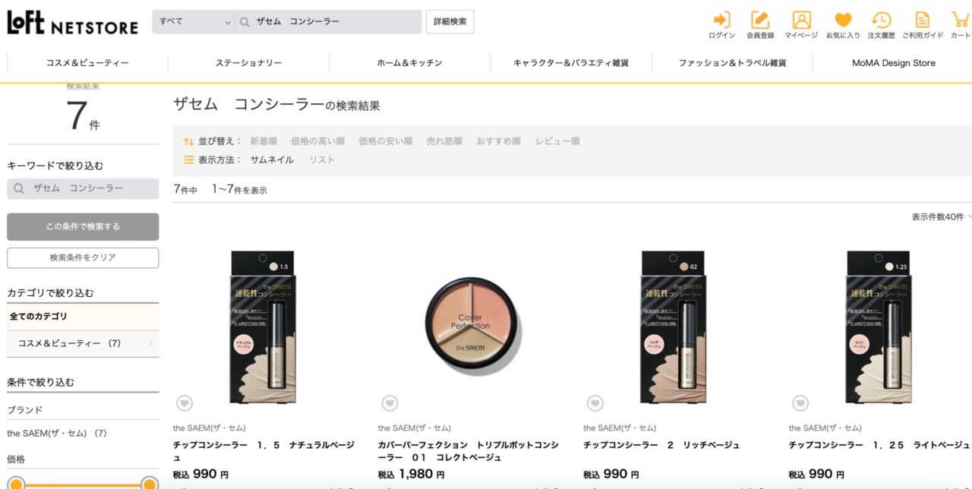Select 全てのカテゴリ filter
972x489 pixels.
click(83, 317)
